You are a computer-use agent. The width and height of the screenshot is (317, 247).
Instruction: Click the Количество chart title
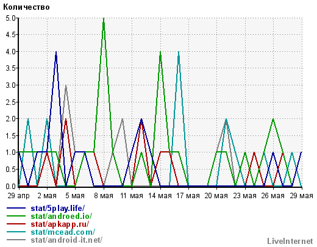click(x=26, y=7)
